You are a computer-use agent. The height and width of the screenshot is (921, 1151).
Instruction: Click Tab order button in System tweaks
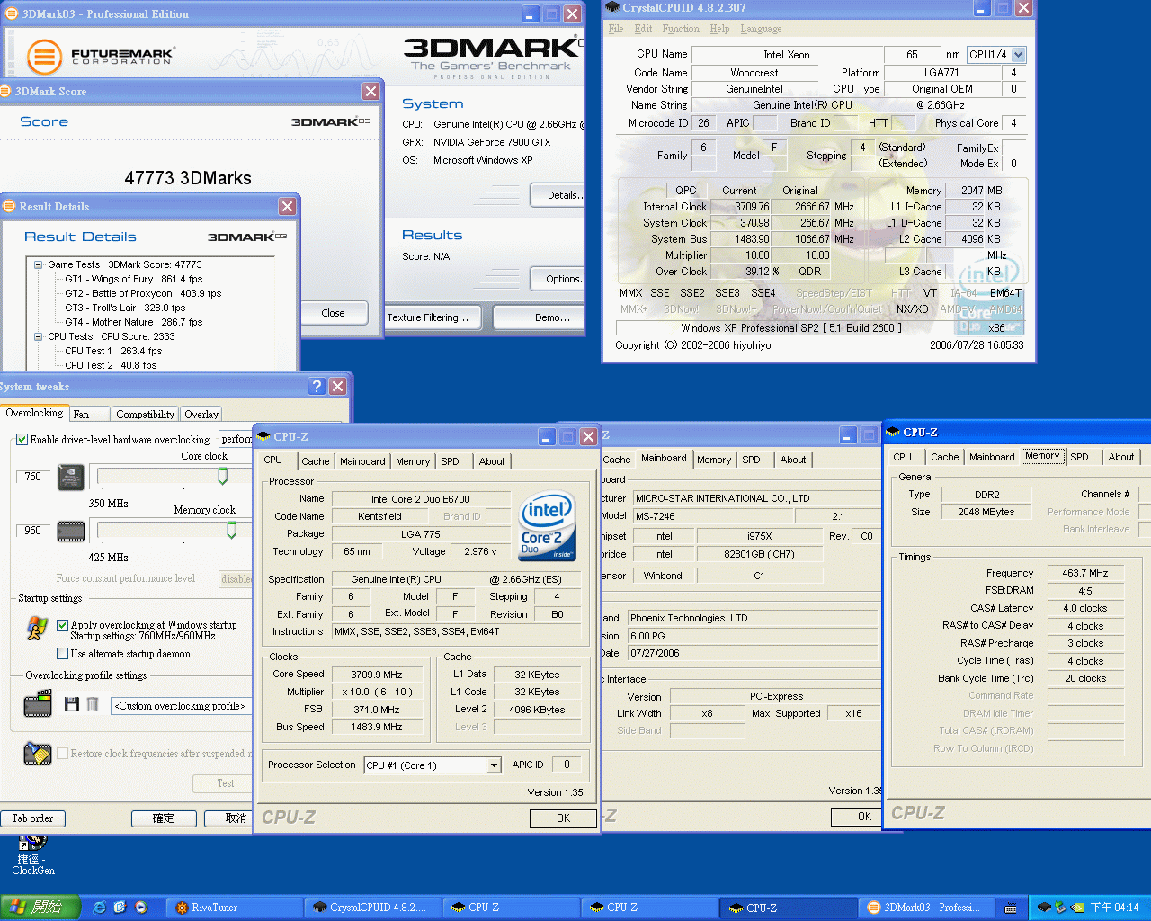32,818
